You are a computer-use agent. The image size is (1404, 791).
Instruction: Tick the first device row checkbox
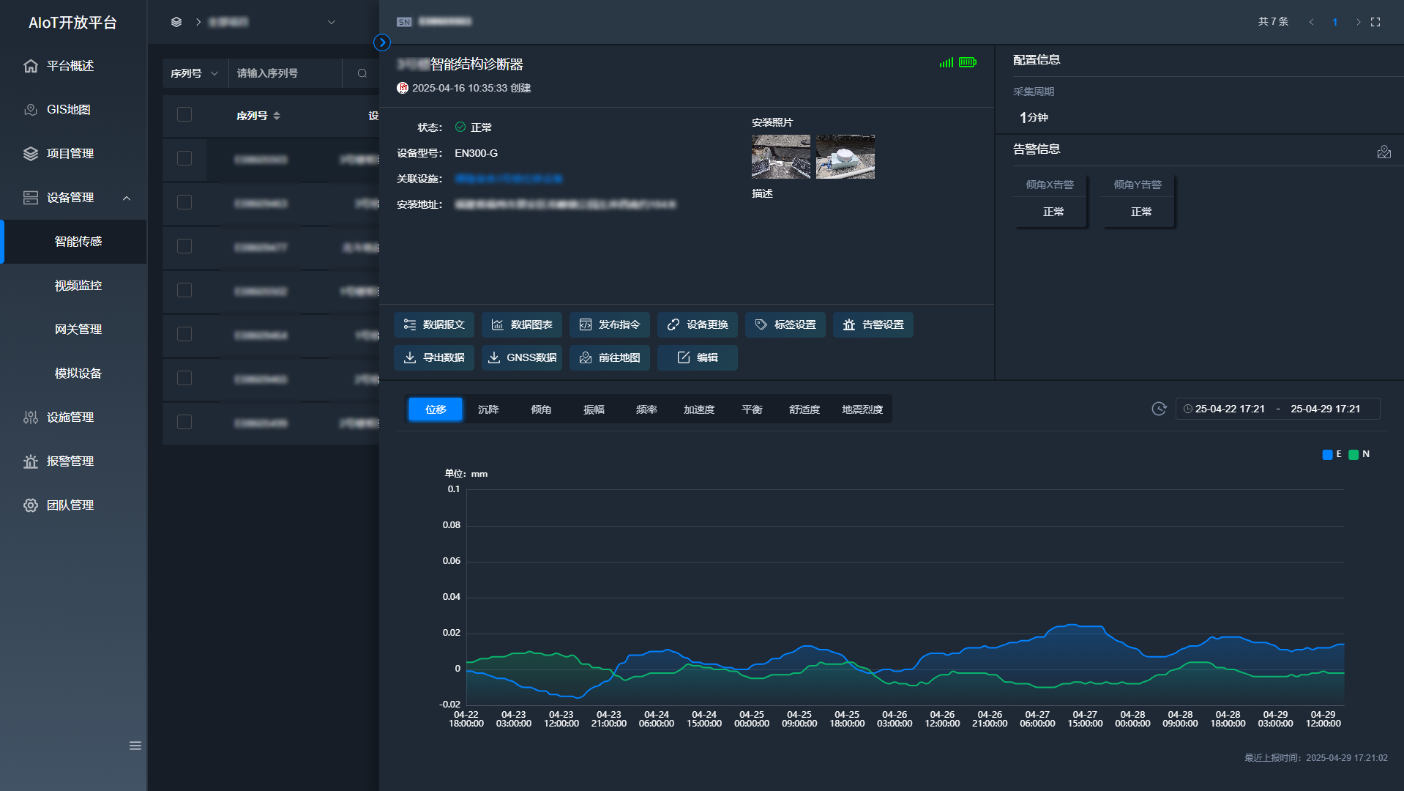click(x=184, y=158)
